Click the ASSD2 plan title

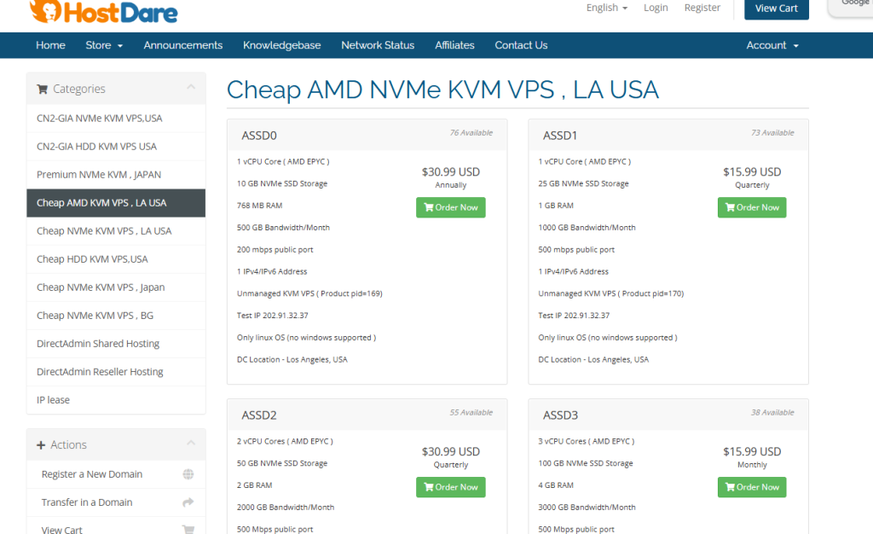[x=259, y=415]
